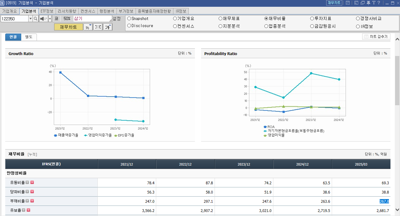This screenshot has width=400, height=216.
Task: Open the stock code dropdown arrow
Action: [x=30, y=19]
